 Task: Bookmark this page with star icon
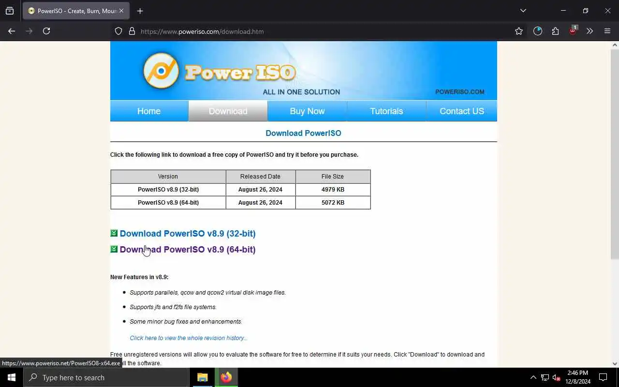[519, 31]
